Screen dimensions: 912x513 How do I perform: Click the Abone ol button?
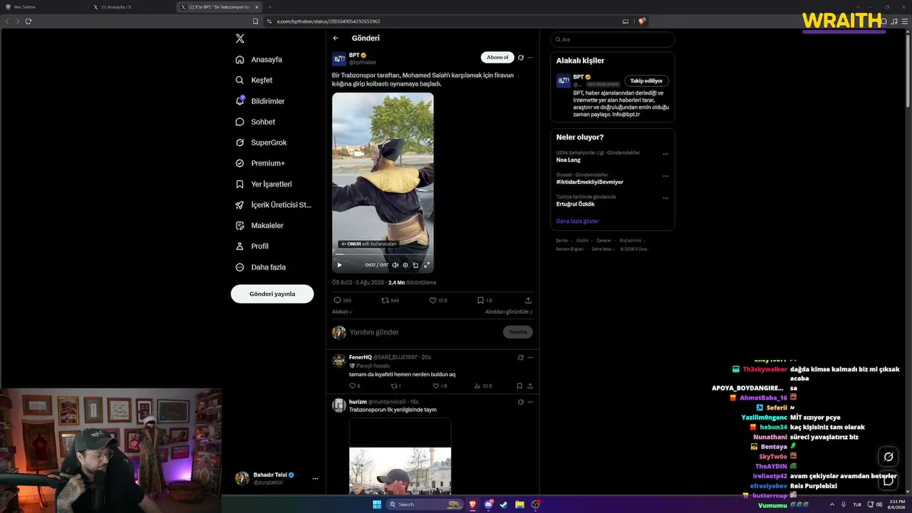coord(497,58)
